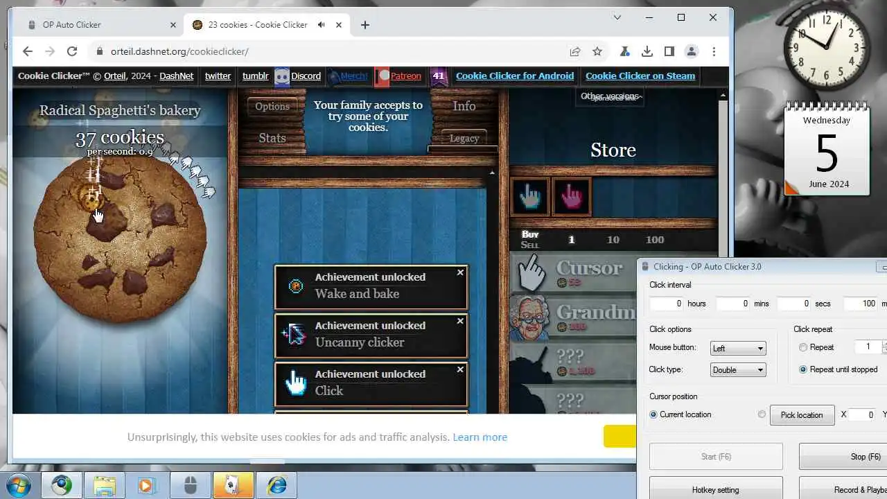Image resolution: width=887 pixels, height=499 pixels.
Task: Buy the blue cursor upgrade in the Store
Action: [530, 197]
